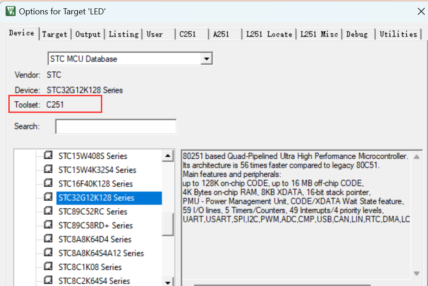Click the device list scrollbar thumb
Screen dimensions: 428x286
(x=168, y=224)
